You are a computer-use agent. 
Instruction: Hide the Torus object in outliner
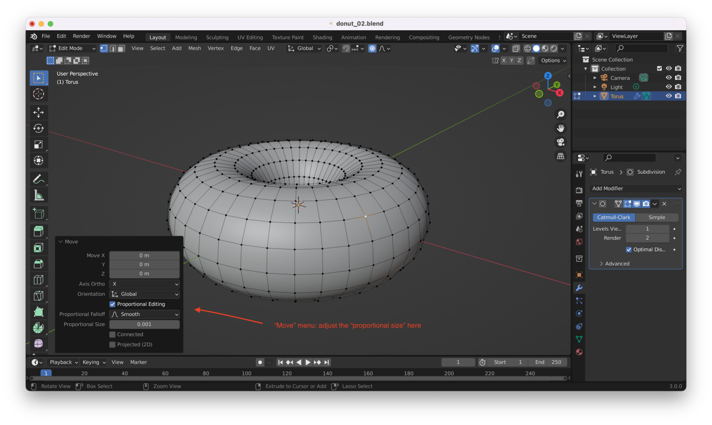pos(668,96)
